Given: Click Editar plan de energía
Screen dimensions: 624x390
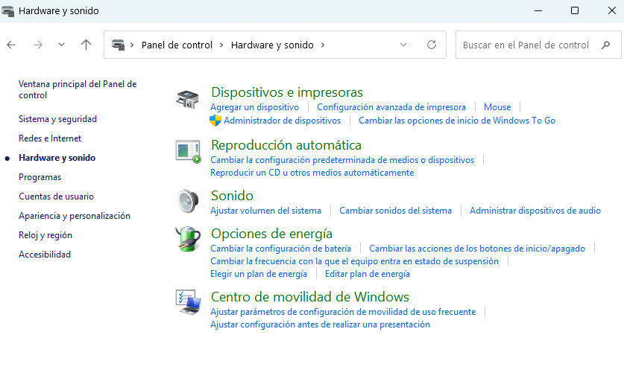Looking at the screenshot, I should pos(368,274).
